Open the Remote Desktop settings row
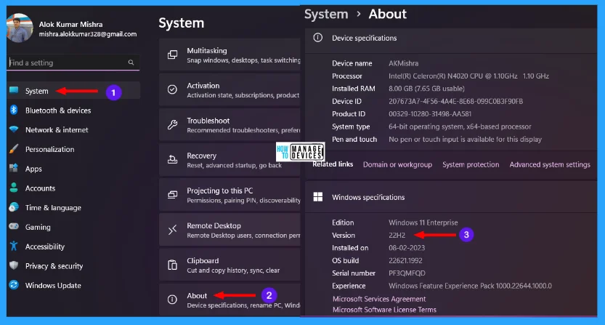605x325 pixels. 230,230
